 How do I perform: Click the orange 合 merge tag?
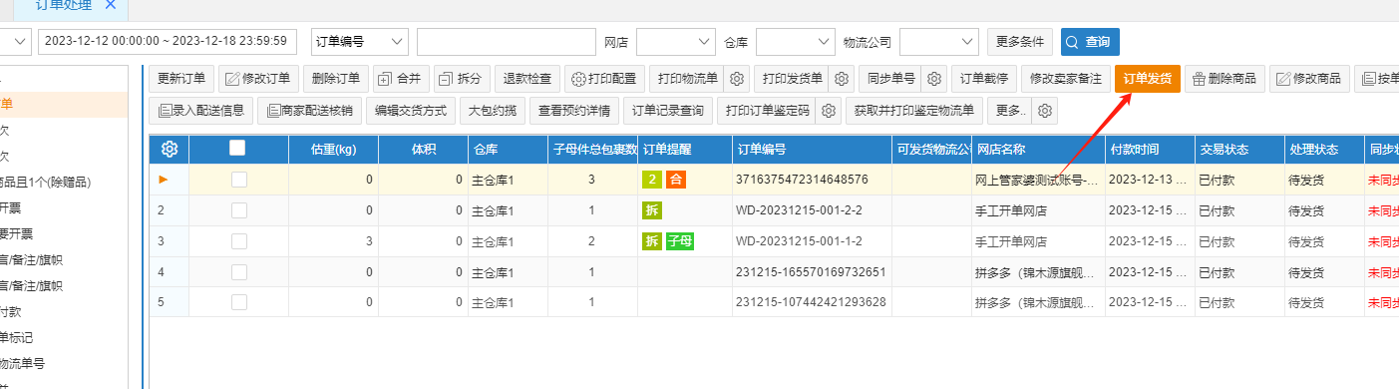click(x=676, y=180)
